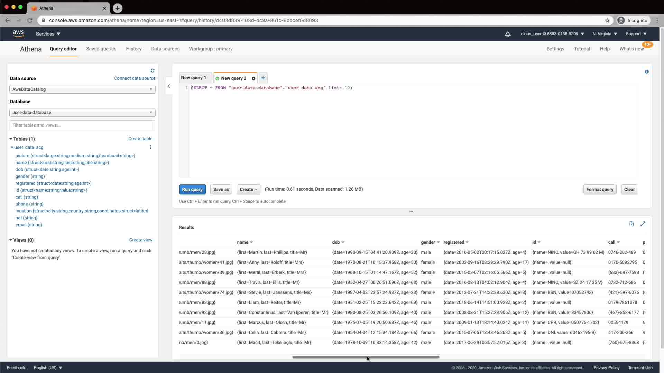Open the New query 1 tab

194,78
